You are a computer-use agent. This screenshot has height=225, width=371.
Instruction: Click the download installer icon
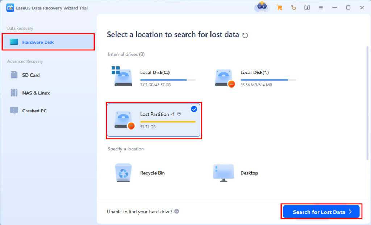(x=307, y=7)
